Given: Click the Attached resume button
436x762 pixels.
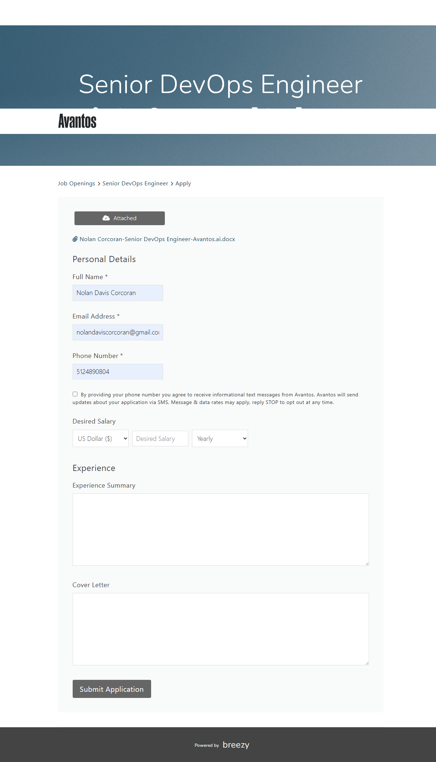Looking at the screenshot, I should (120, 218).
